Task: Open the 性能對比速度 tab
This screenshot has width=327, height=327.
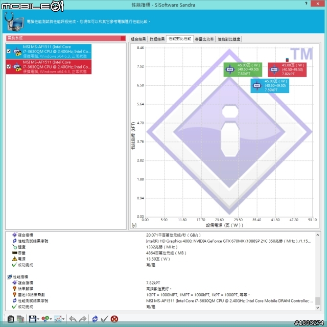Action: coord(229,39)
